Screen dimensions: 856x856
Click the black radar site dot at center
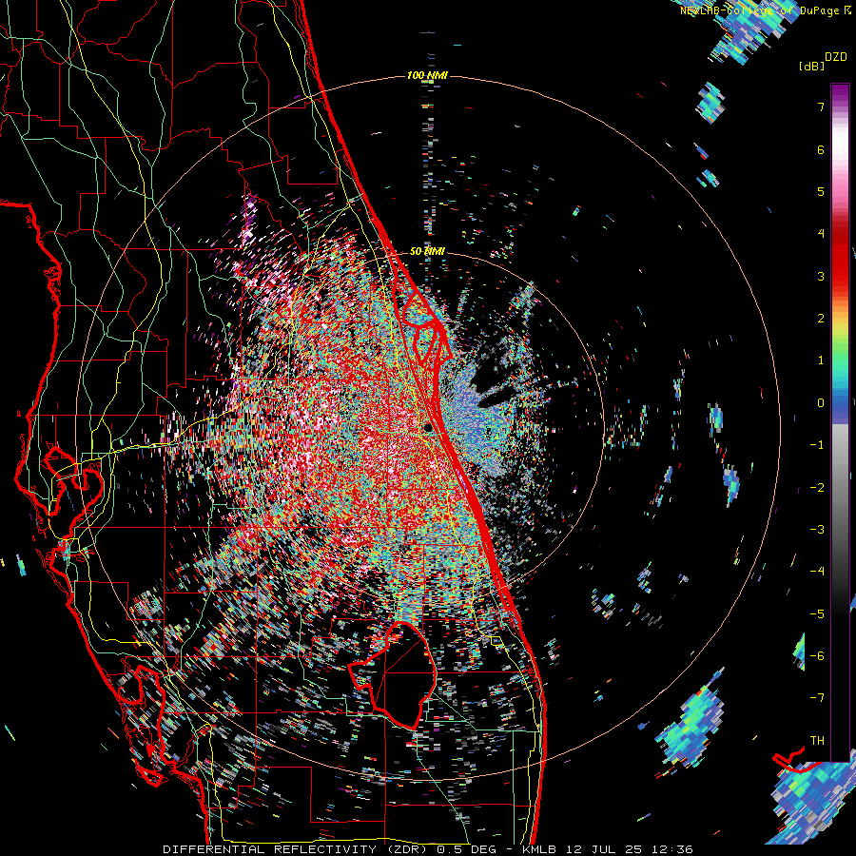428,427
